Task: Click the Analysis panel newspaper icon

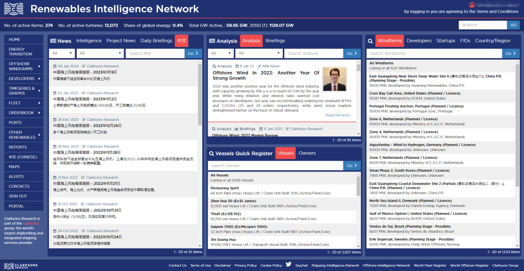Action: coord(212,41)
